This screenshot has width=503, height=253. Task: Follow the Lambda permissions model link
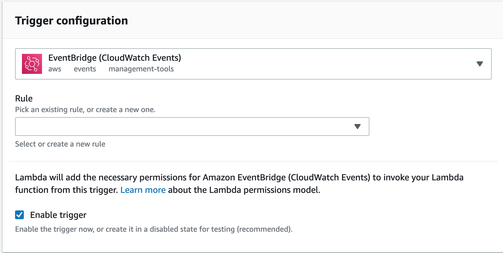143,190
